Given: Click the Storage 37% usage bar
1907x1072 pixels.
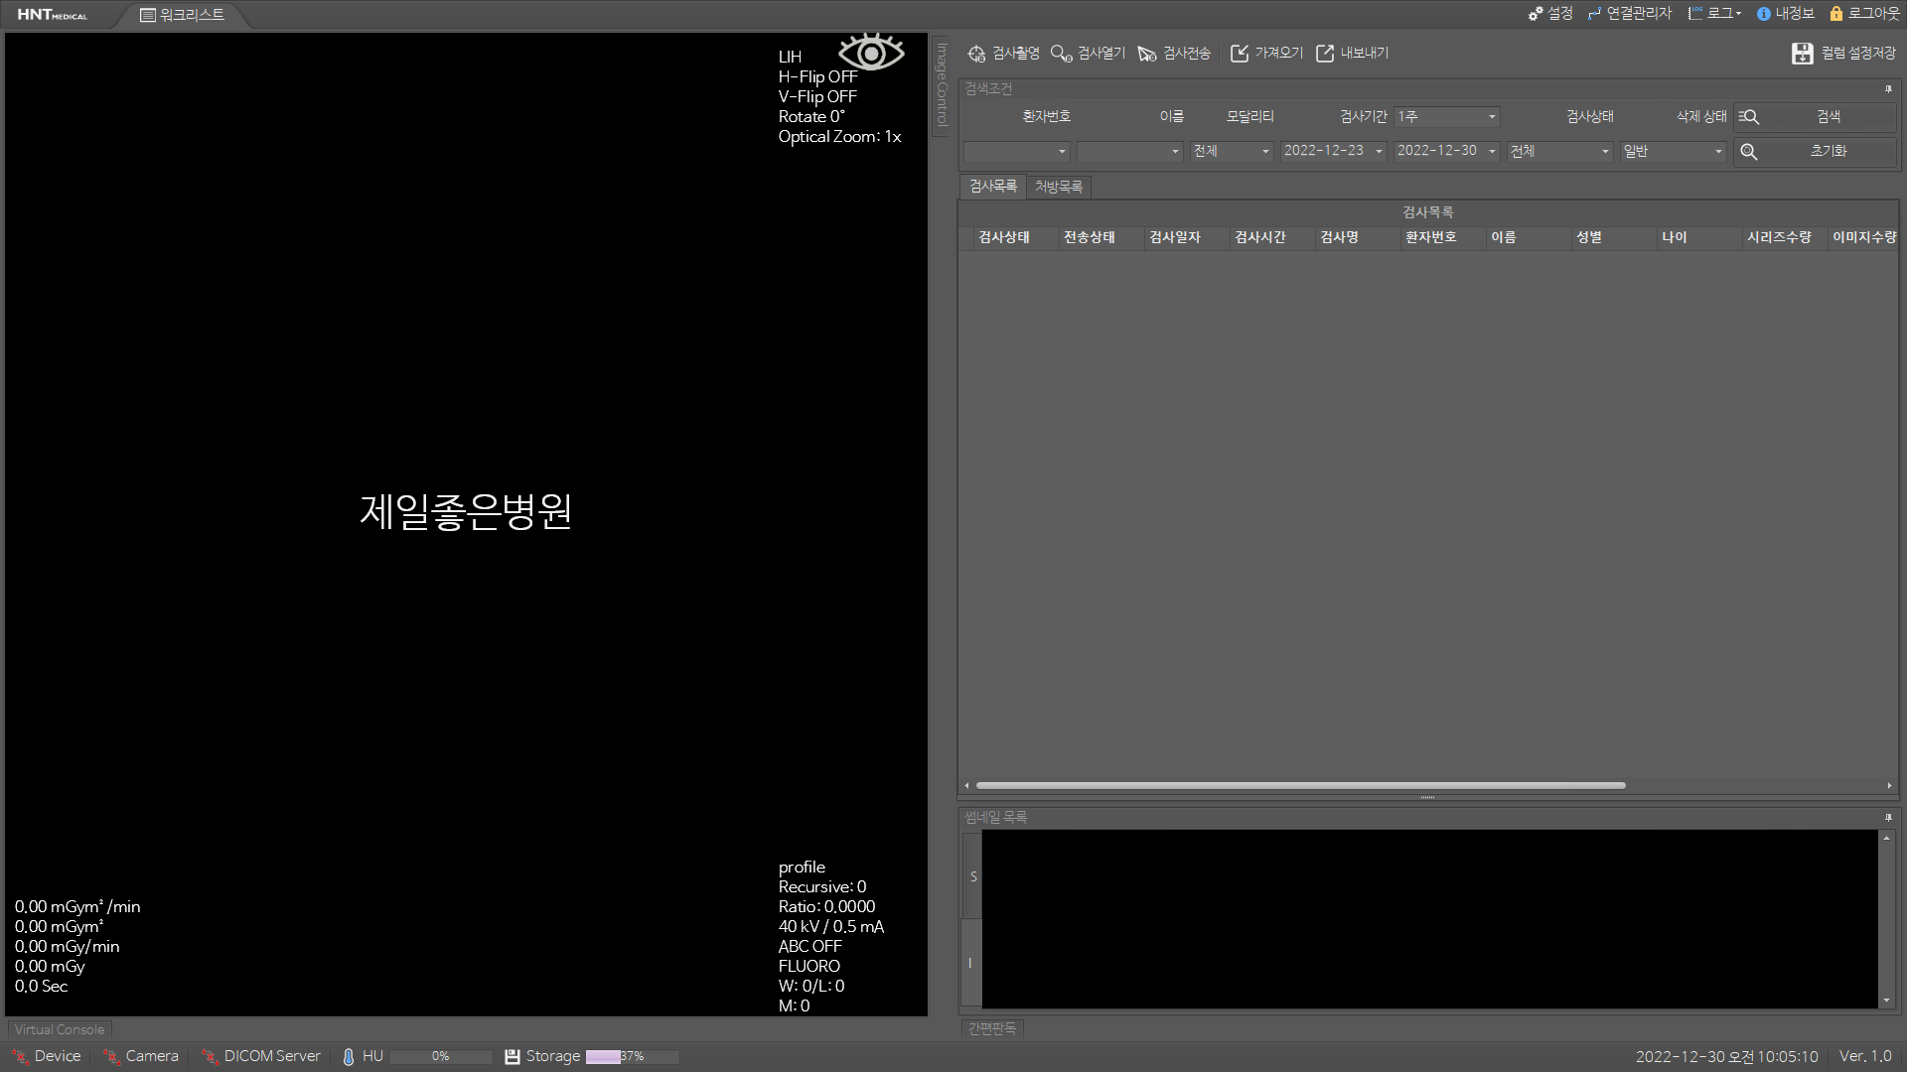Looking at the screenshot, I should [633, 1057].
